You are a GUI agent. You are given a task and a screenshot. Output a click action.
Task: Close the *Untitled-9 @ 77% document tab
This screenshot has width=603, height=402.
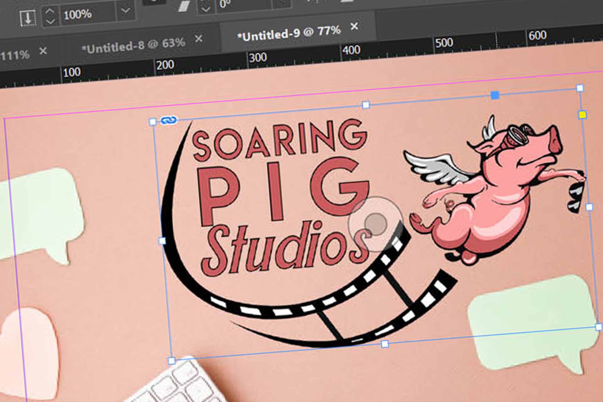point(354,26)
